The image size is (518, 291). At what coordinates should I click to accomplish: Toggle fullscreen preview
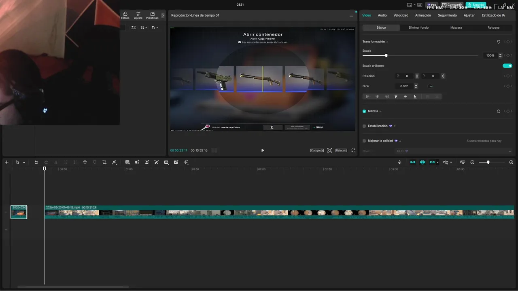[353, 150]
